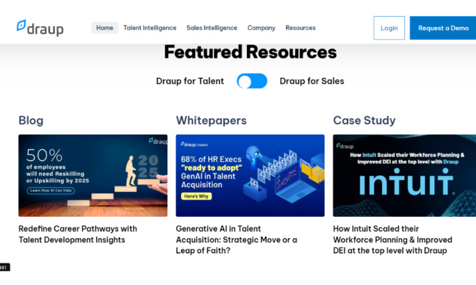Viewport: 476px width, 285px height.
Task: Open the Blog section heading
Action: coord(31,121)
